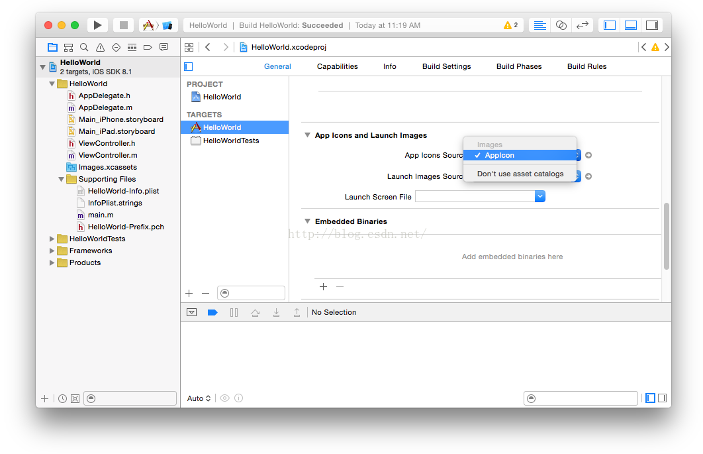Show the Version editor
The image size is (703, 454).
tap(583, 25)
